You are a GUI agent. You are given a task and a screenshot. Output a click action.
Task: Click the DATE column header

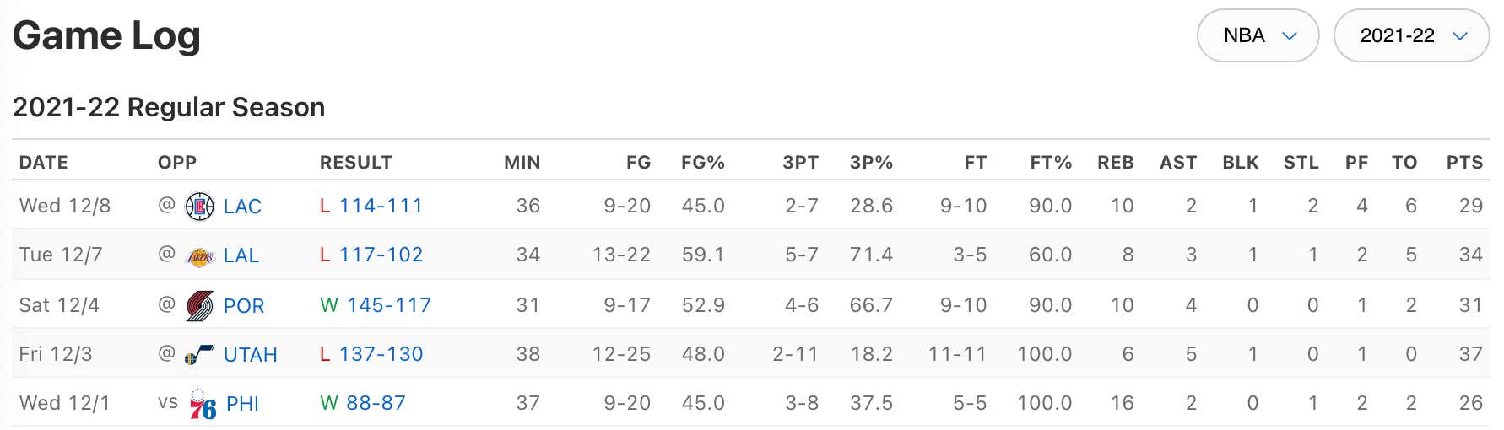click(44, 163)
